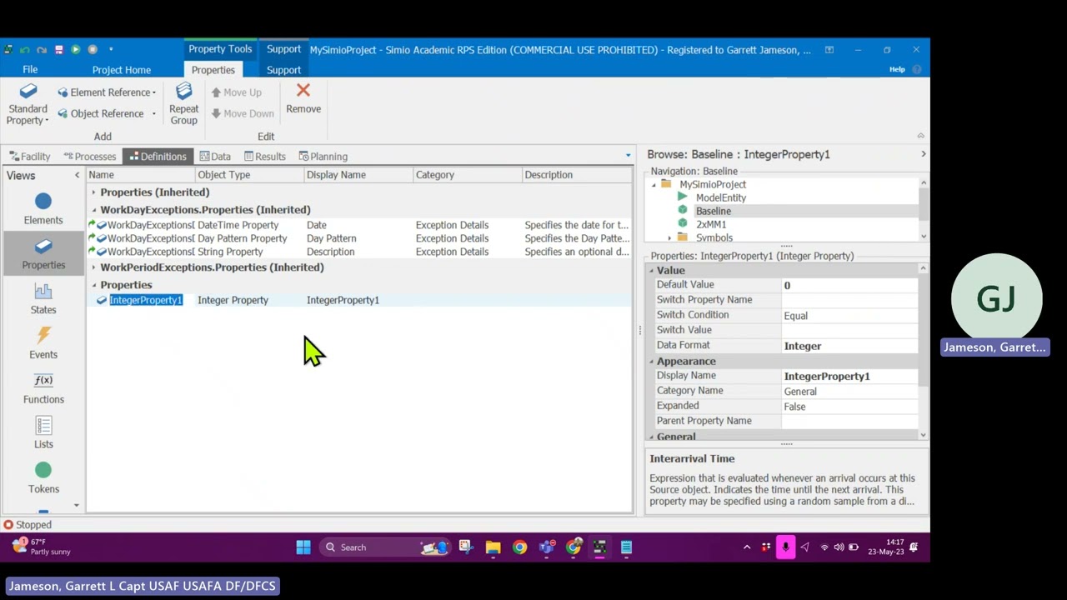The width and height of the screenshot is (1067, 600).
Task: Open the Windows Start menu
Action: (303, 547)
